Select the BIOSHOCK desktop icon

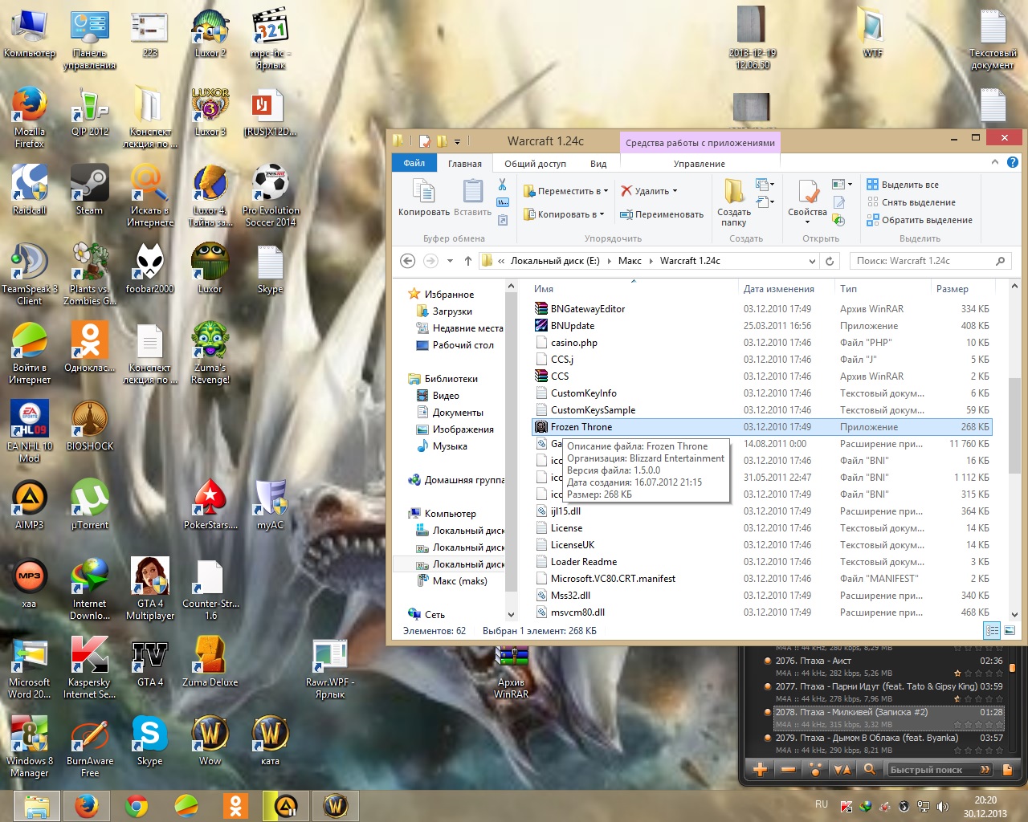point(90,425)
